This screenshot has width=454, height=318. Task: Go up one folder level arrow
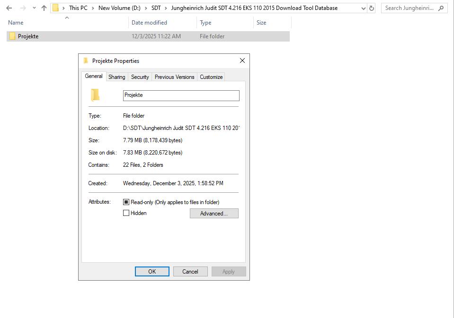pos(44,8)
